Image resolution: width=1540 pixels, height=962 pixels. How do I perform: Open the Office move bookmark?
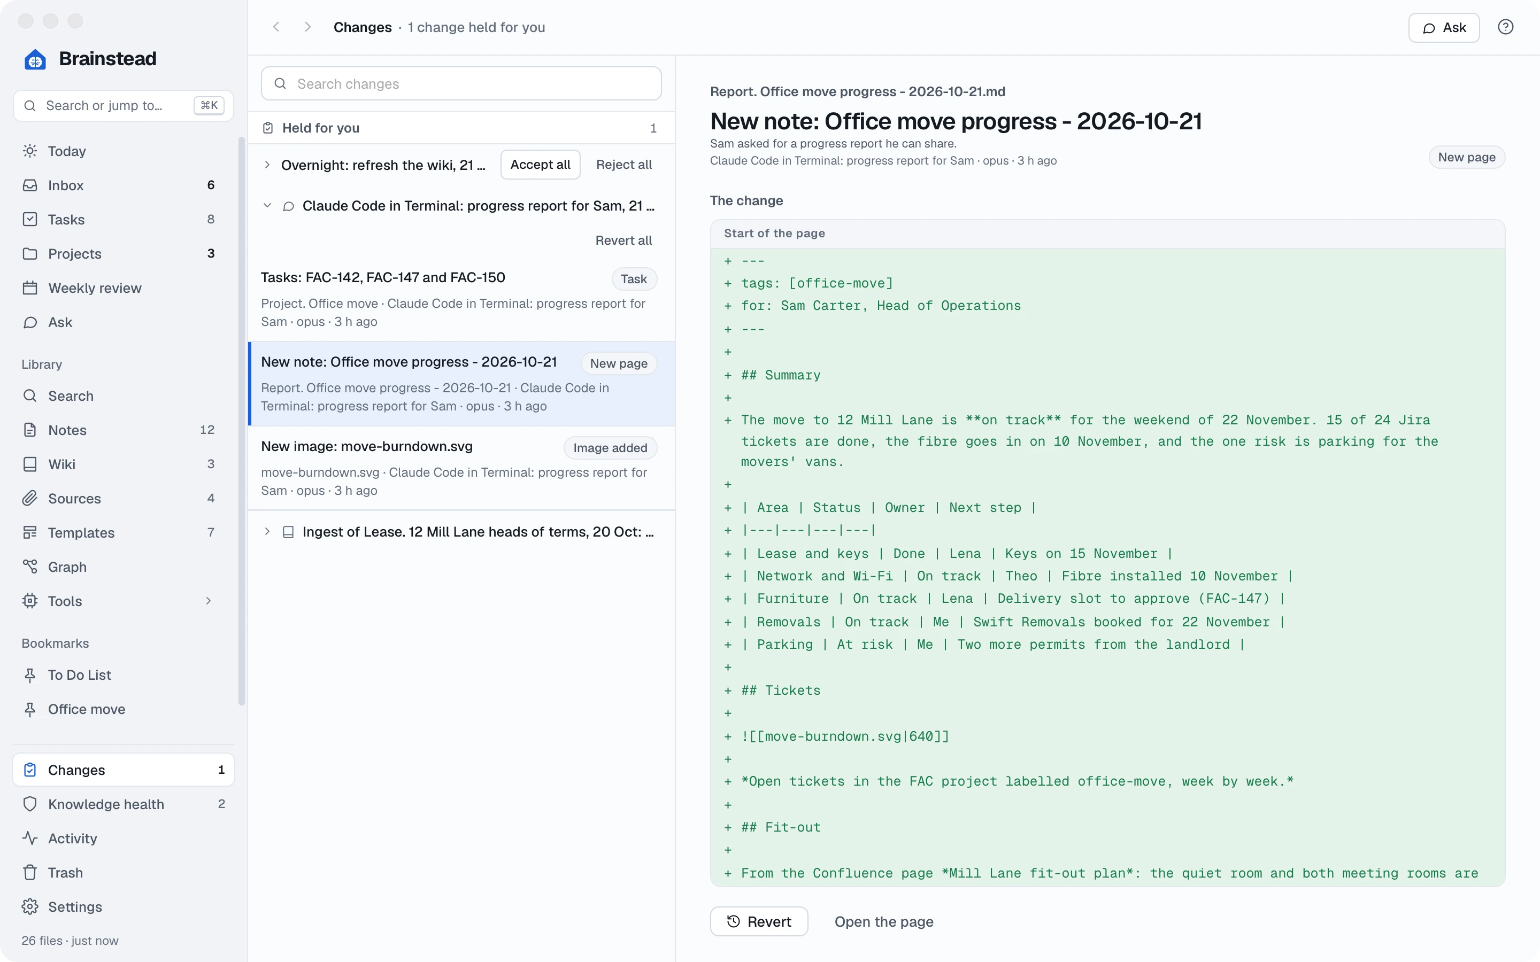pos(124,709)
